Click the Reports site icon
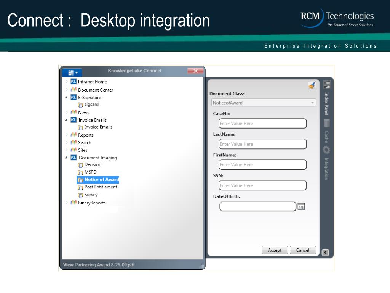The height and width of the screenshot is (293, 390). click(x=74, y=135)
